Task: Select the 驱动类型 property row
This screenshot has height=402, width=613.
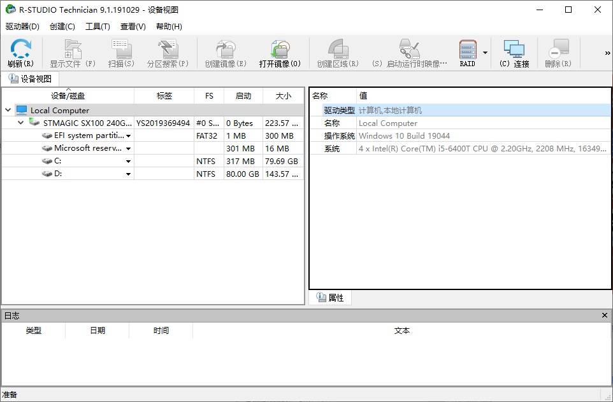Action: pos(460,111)
